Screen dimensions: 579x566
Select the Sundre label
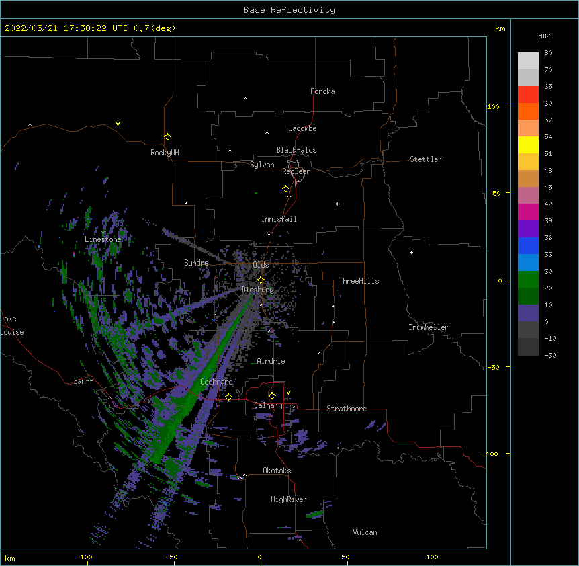pyautogui.click(x=196, y=263)
